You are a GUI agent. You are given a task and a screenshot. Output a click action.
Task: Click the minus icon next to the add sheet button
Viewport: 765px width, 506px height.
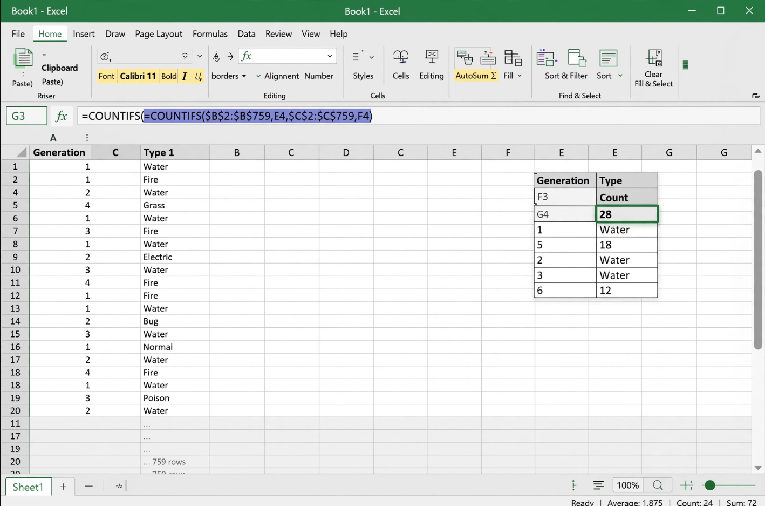[x=88, y=486]
